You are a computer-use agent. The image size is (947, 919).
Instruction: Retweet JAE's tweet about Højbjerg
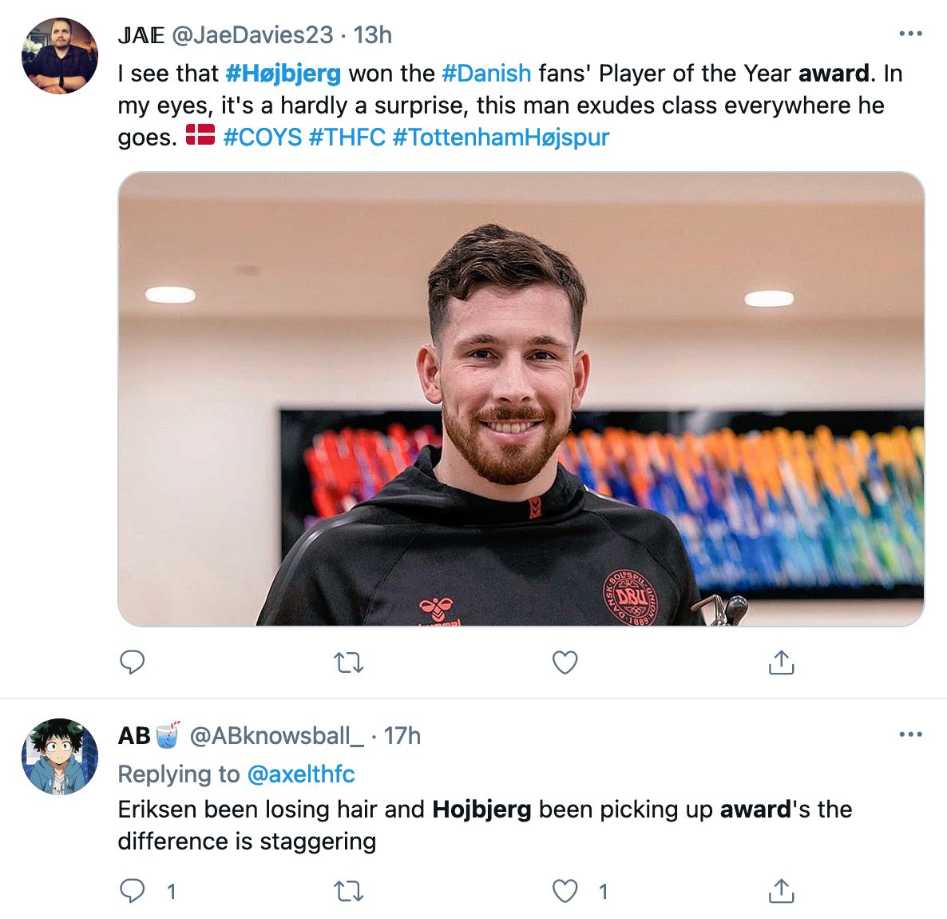click(348, 662)
